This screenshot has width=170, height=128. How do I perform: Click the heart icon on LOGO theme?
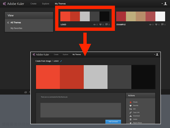pyautogui.click(x=100, y=25)
